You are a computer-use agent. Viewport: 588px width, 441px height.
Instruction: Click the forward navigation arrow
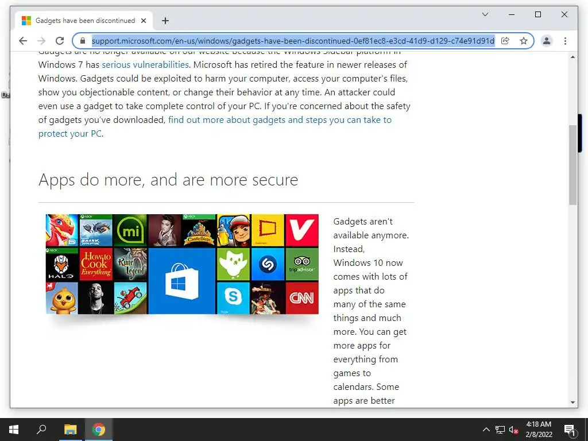pyautogui.click(x=41, y=41)
